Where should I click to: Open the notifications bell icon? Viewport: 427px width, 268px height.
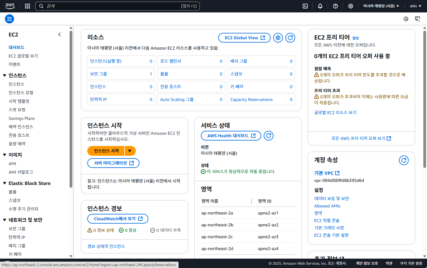click(x=320, y=6)
